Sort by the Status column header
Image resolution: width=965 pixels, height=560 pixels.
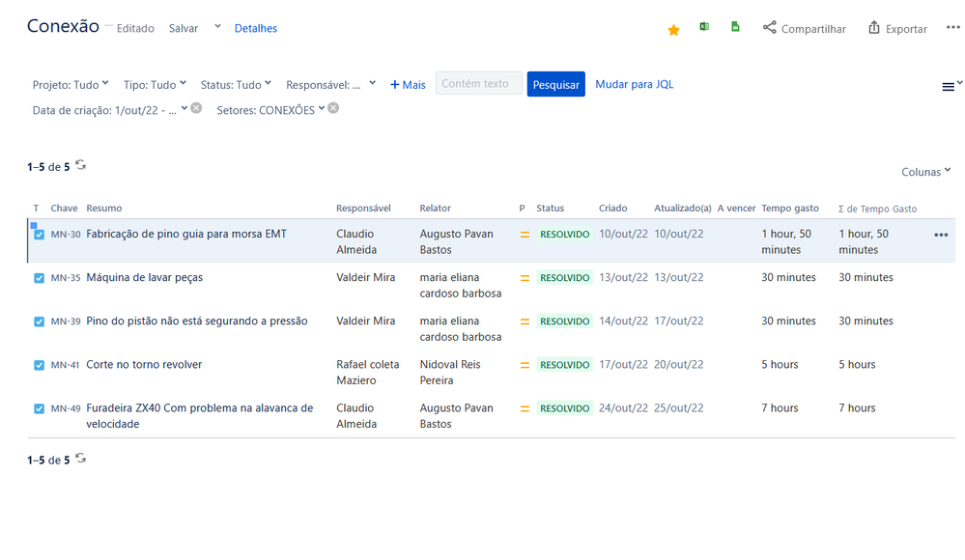[x=550, y=208]
